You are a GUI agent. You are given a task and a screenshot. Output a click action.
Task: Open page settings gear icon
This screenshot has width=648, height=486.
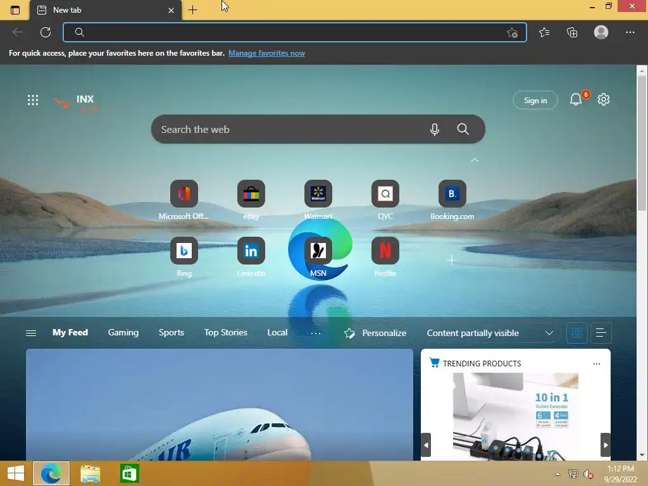coord(603,99)
